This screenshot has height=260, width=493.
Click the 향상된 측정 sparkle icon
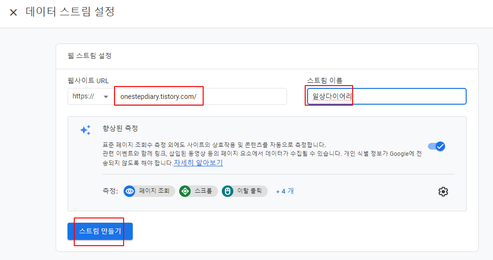[x=85, y=130]
